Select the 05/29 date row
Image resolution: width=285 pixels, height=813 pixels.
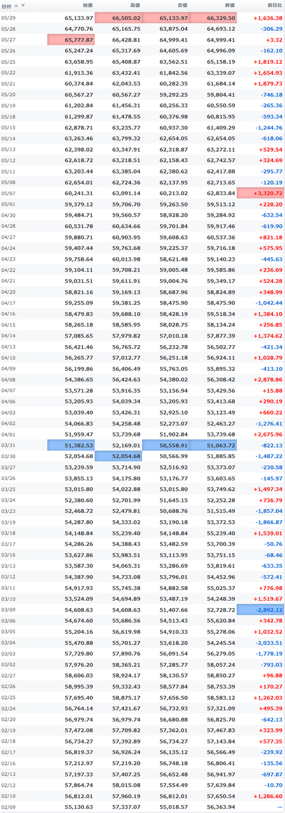coord(142,18)
